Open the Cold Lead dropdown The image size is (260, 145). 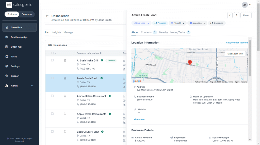(x=141, y=23)
